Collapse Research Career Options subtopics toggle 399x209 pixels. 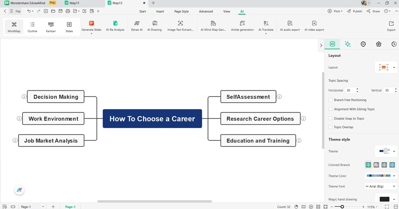(303, 119)
